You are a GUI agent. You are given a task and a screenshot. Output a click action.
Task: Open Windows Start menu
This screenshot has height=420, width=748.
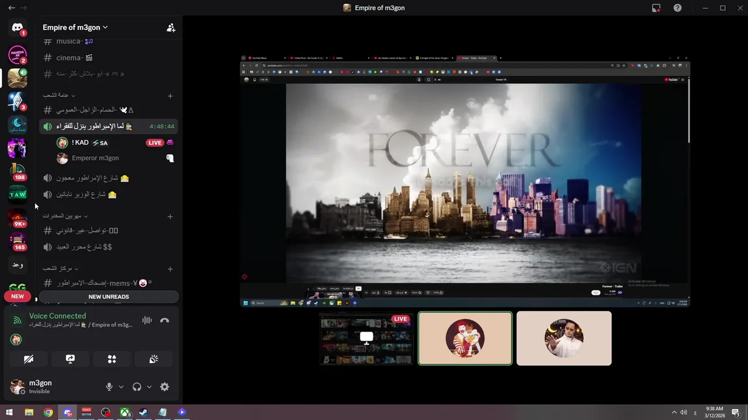tap(9, 412)
